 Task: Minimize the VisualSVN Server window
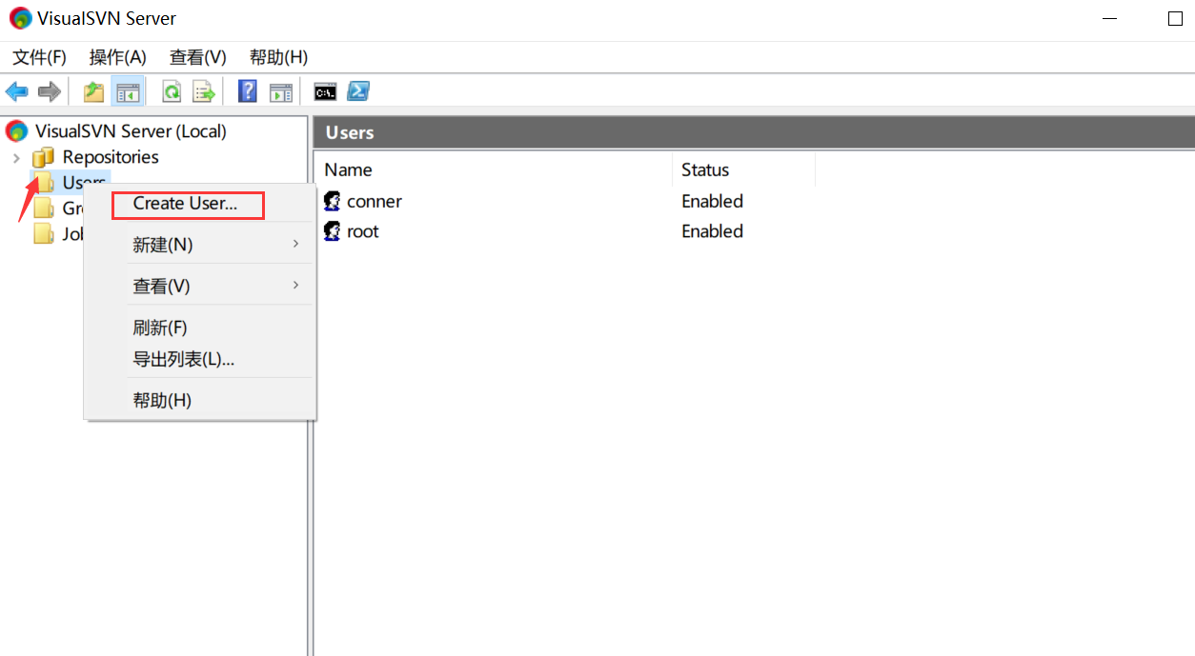coord(1108,19)
